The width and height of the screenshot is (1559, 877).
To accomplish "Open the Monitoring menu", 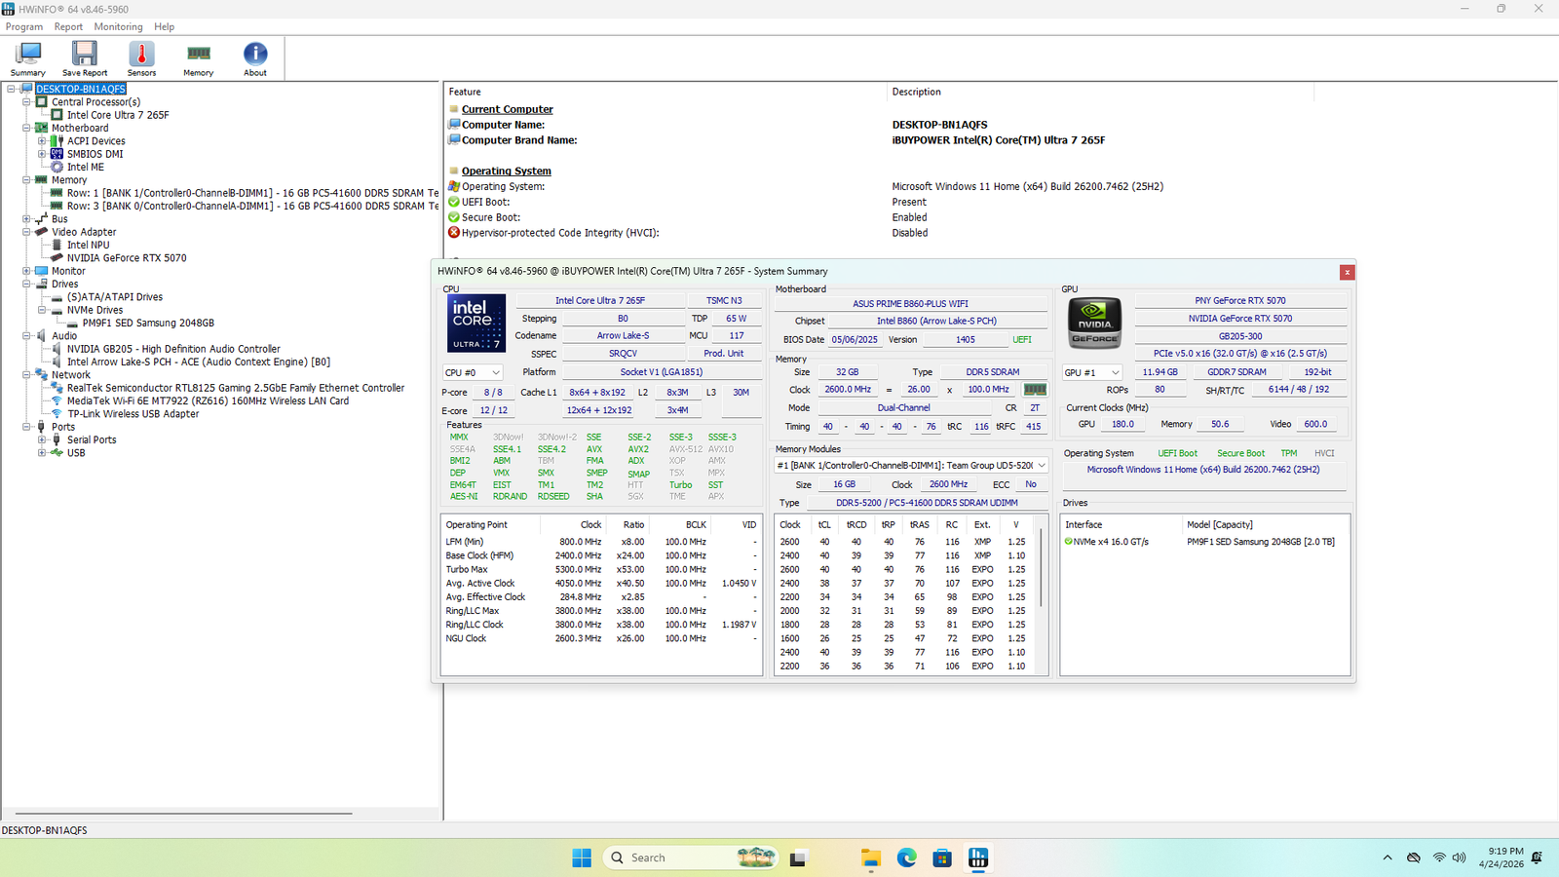I will point(118,27).
